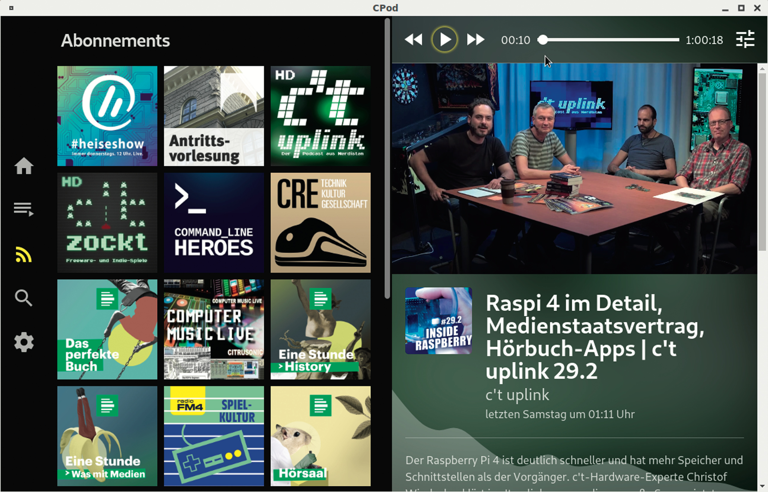Viewport: 768px width, 492px height.
Task: Open the #heiseshow podcast tile
Action: (x=107, y=116)
